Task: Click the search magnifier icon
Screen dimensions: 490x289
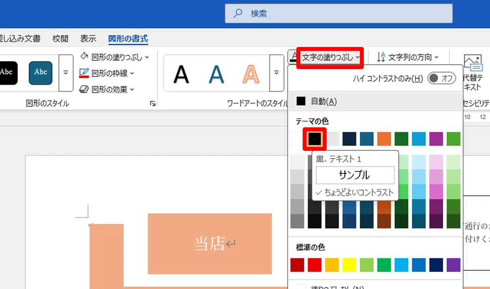Action: (238, 13)
